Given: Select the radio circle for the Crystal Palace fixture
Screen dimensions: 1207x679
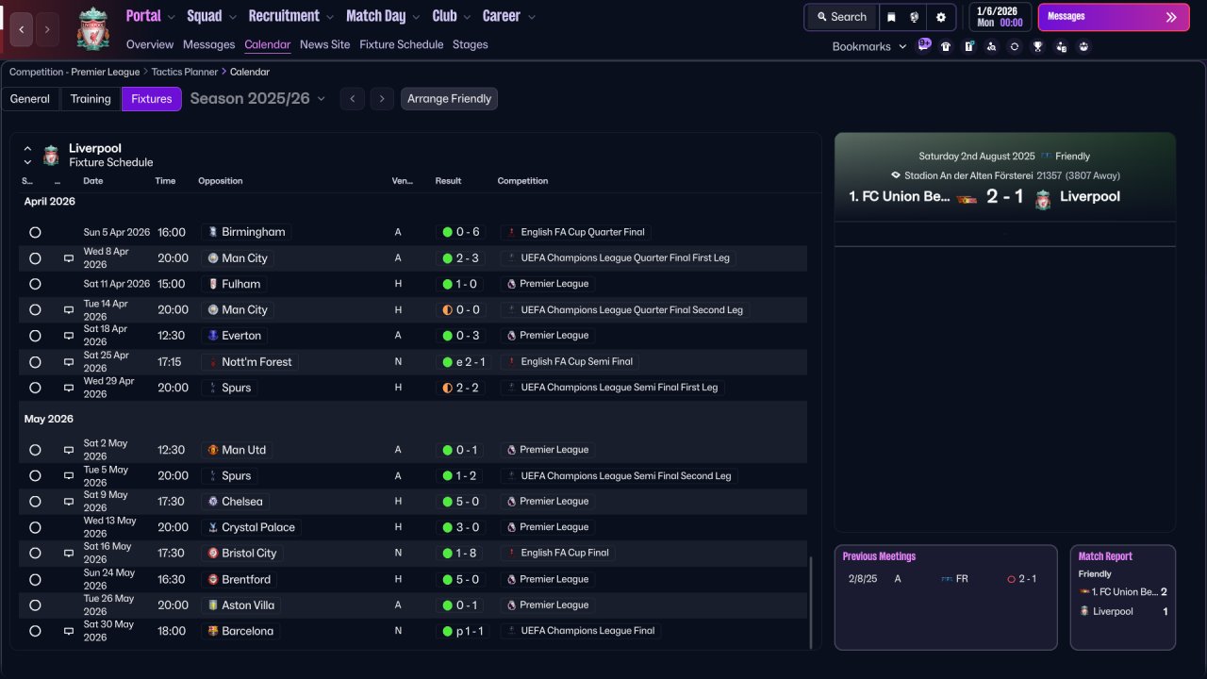Looking at the screenshot, I should point(35,527).
